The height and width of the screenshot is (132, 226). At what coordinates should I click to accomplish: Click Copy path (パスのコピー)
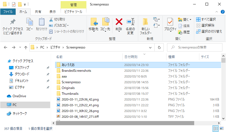click(59, 25)
